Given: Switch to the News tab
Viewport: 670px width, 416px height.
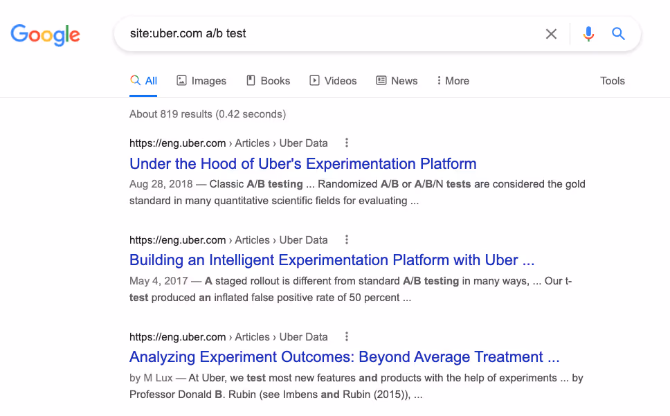Looking at the screenshot, I should (397, 81).
